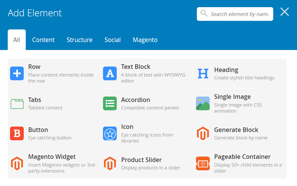Click the Generate Block Magento logo icon
The height and width of the screenshot is (186, 297).
coord(203,133)
